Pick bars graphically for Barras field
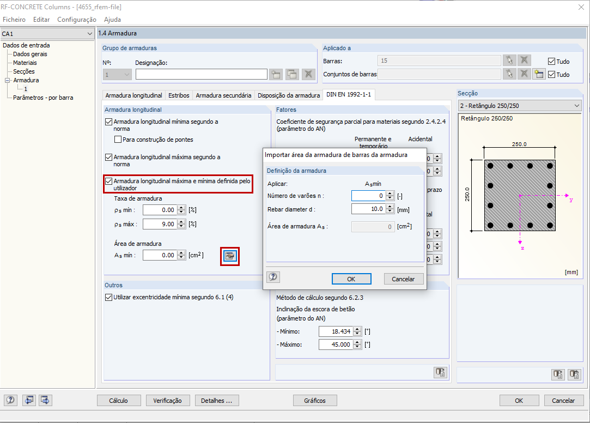This screenshot has width=590, height=423. [x=509, y=60]
